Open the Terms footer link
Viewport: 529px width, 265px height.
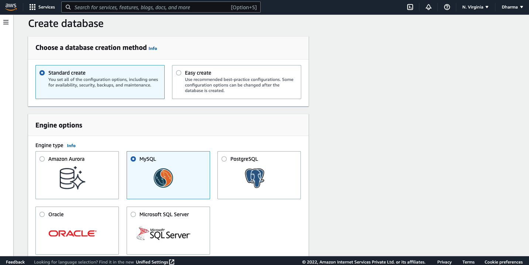click(468, 262)
